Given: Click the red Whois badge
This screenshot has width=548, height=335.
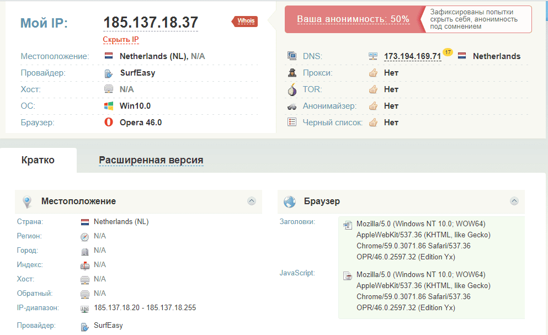Looking at the screenshot, I should (246, 22).
